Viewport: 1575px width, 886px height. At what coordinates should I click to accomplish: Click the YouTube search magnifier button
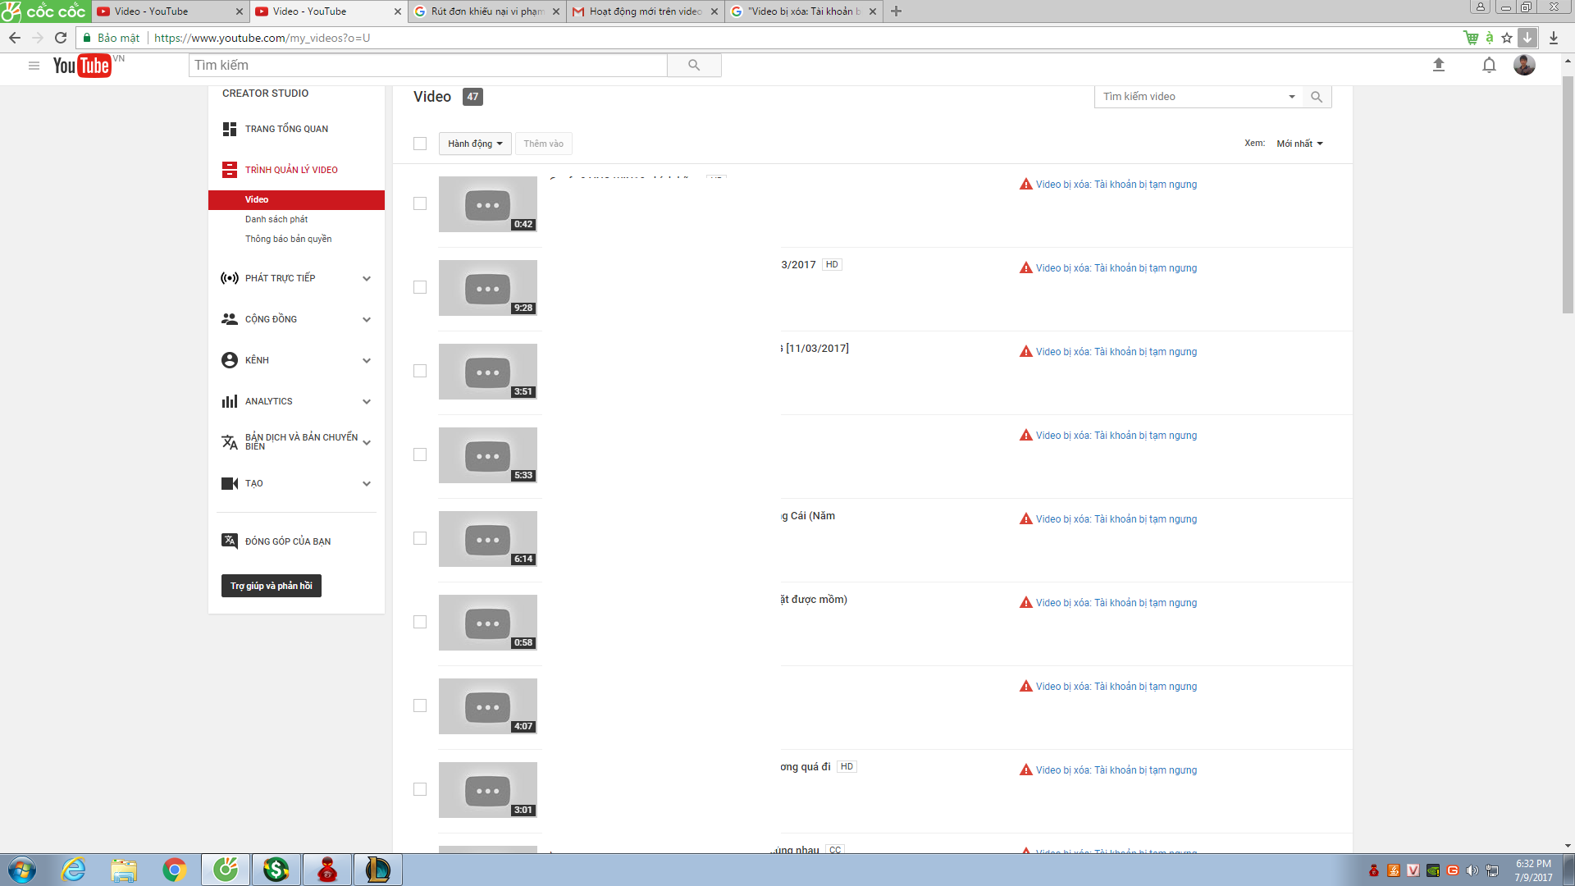(x=694, y=65)
